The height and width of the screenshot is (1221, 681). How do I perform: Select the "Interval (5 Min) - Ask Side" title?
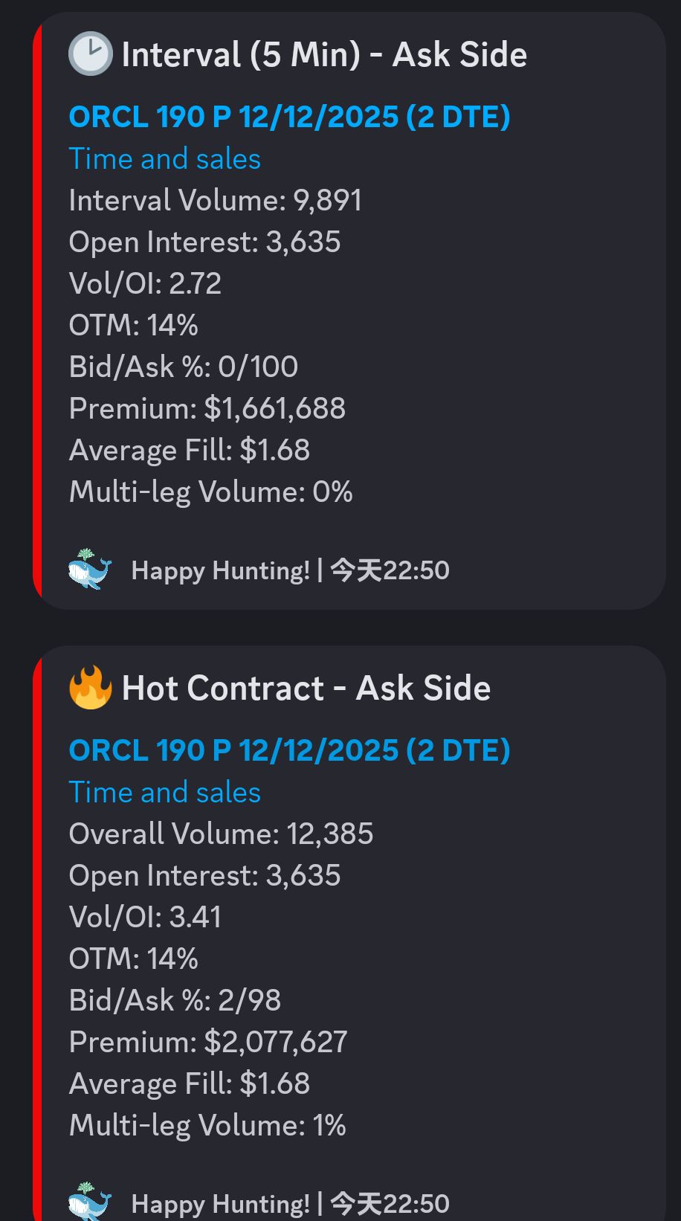[324, 55]
